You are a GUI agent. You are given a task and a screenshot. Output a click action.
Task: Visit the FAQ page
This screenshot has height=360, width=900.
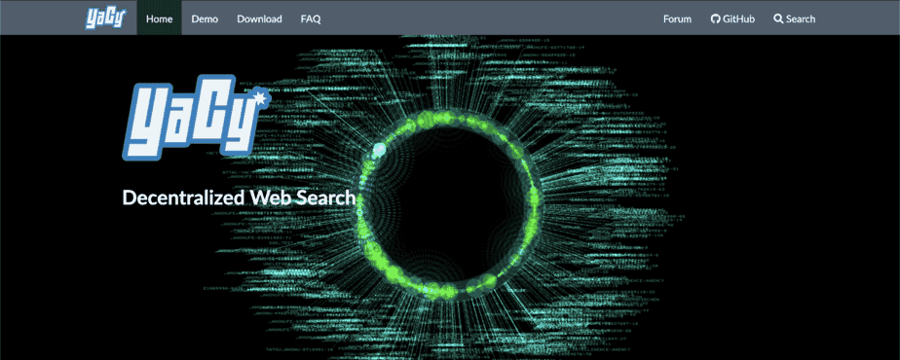pyautogui.click(x=311, y=18)
